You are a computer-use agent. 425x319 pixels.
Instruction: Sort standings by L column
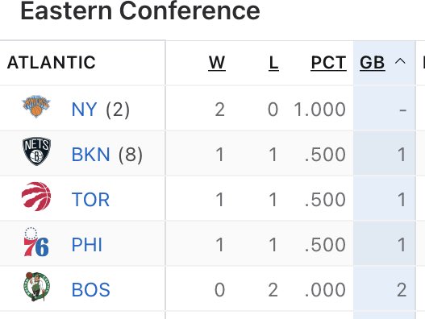click(273, 63)
